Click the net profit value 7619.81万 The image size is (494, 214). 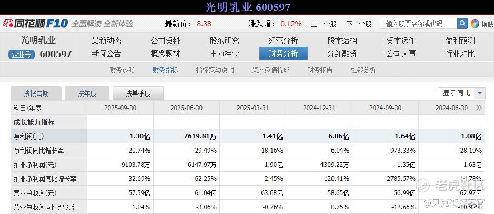point(199,136)
